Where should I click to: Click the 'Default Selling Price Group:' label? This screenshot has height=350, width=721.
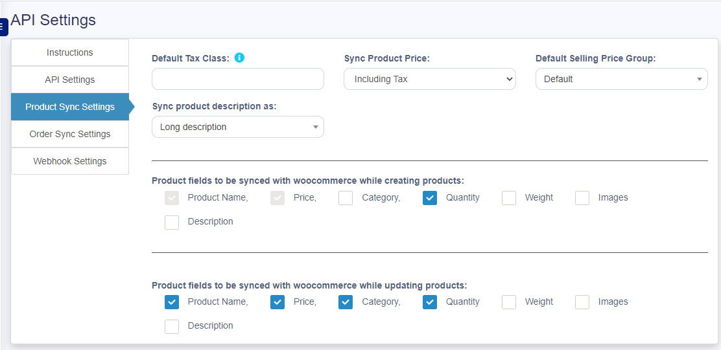point(595,58)
